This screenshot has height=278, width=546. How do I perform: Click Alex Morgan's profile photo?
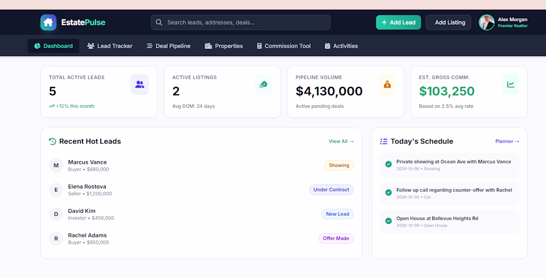pyautogui.click(x=486, y=23)
